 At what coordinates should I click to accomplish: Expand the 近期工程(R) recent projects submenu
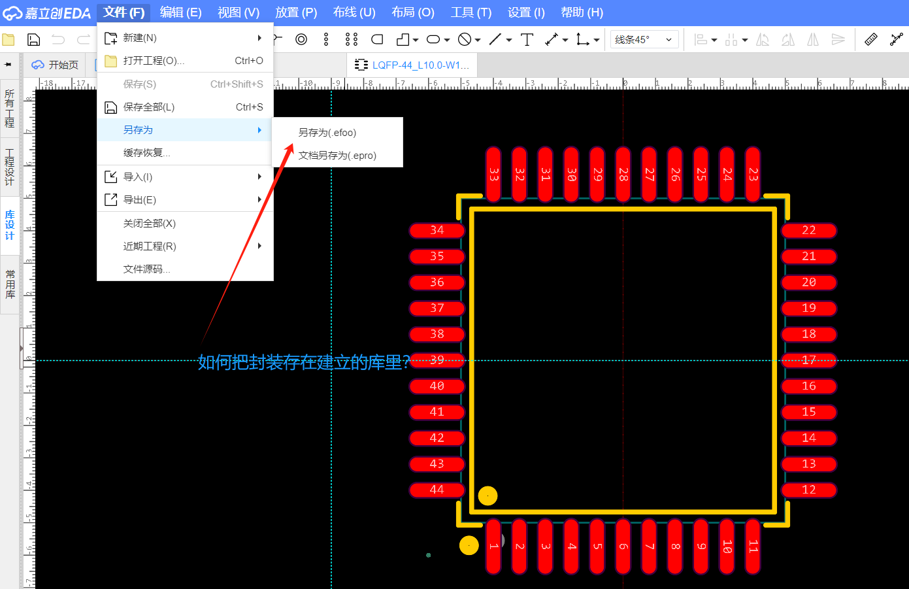click(x=185, y=246)
